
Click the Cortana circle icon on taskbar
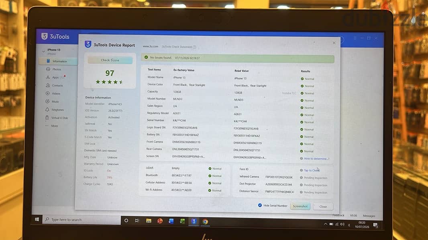(126, 220)
